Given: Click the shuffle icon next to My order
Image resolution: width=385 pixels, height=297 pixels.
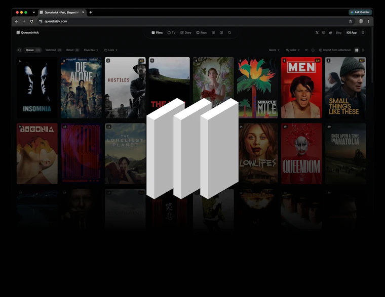Looking at the screenshot, I should click(x=306, y=50).
